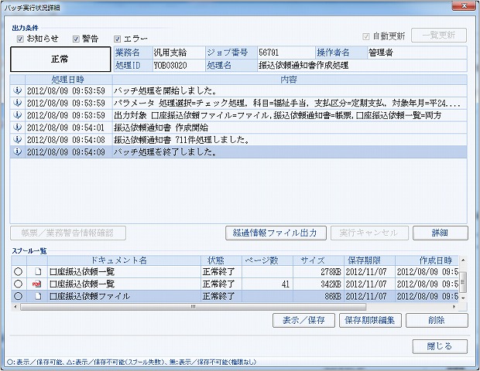Select radio button of the PDF 口座振込依頼一覧 row
The image size is (480, 371).
[x=18, y=284]
